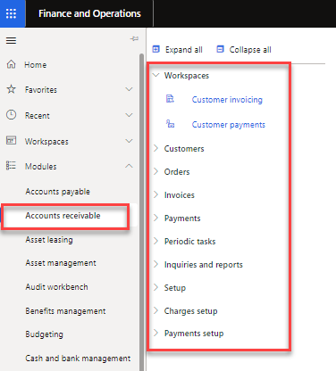Image resolution: width=336 pixels, height=371 pixels.
Task: Click the Recent clock icon
Action: coord(12,115)
